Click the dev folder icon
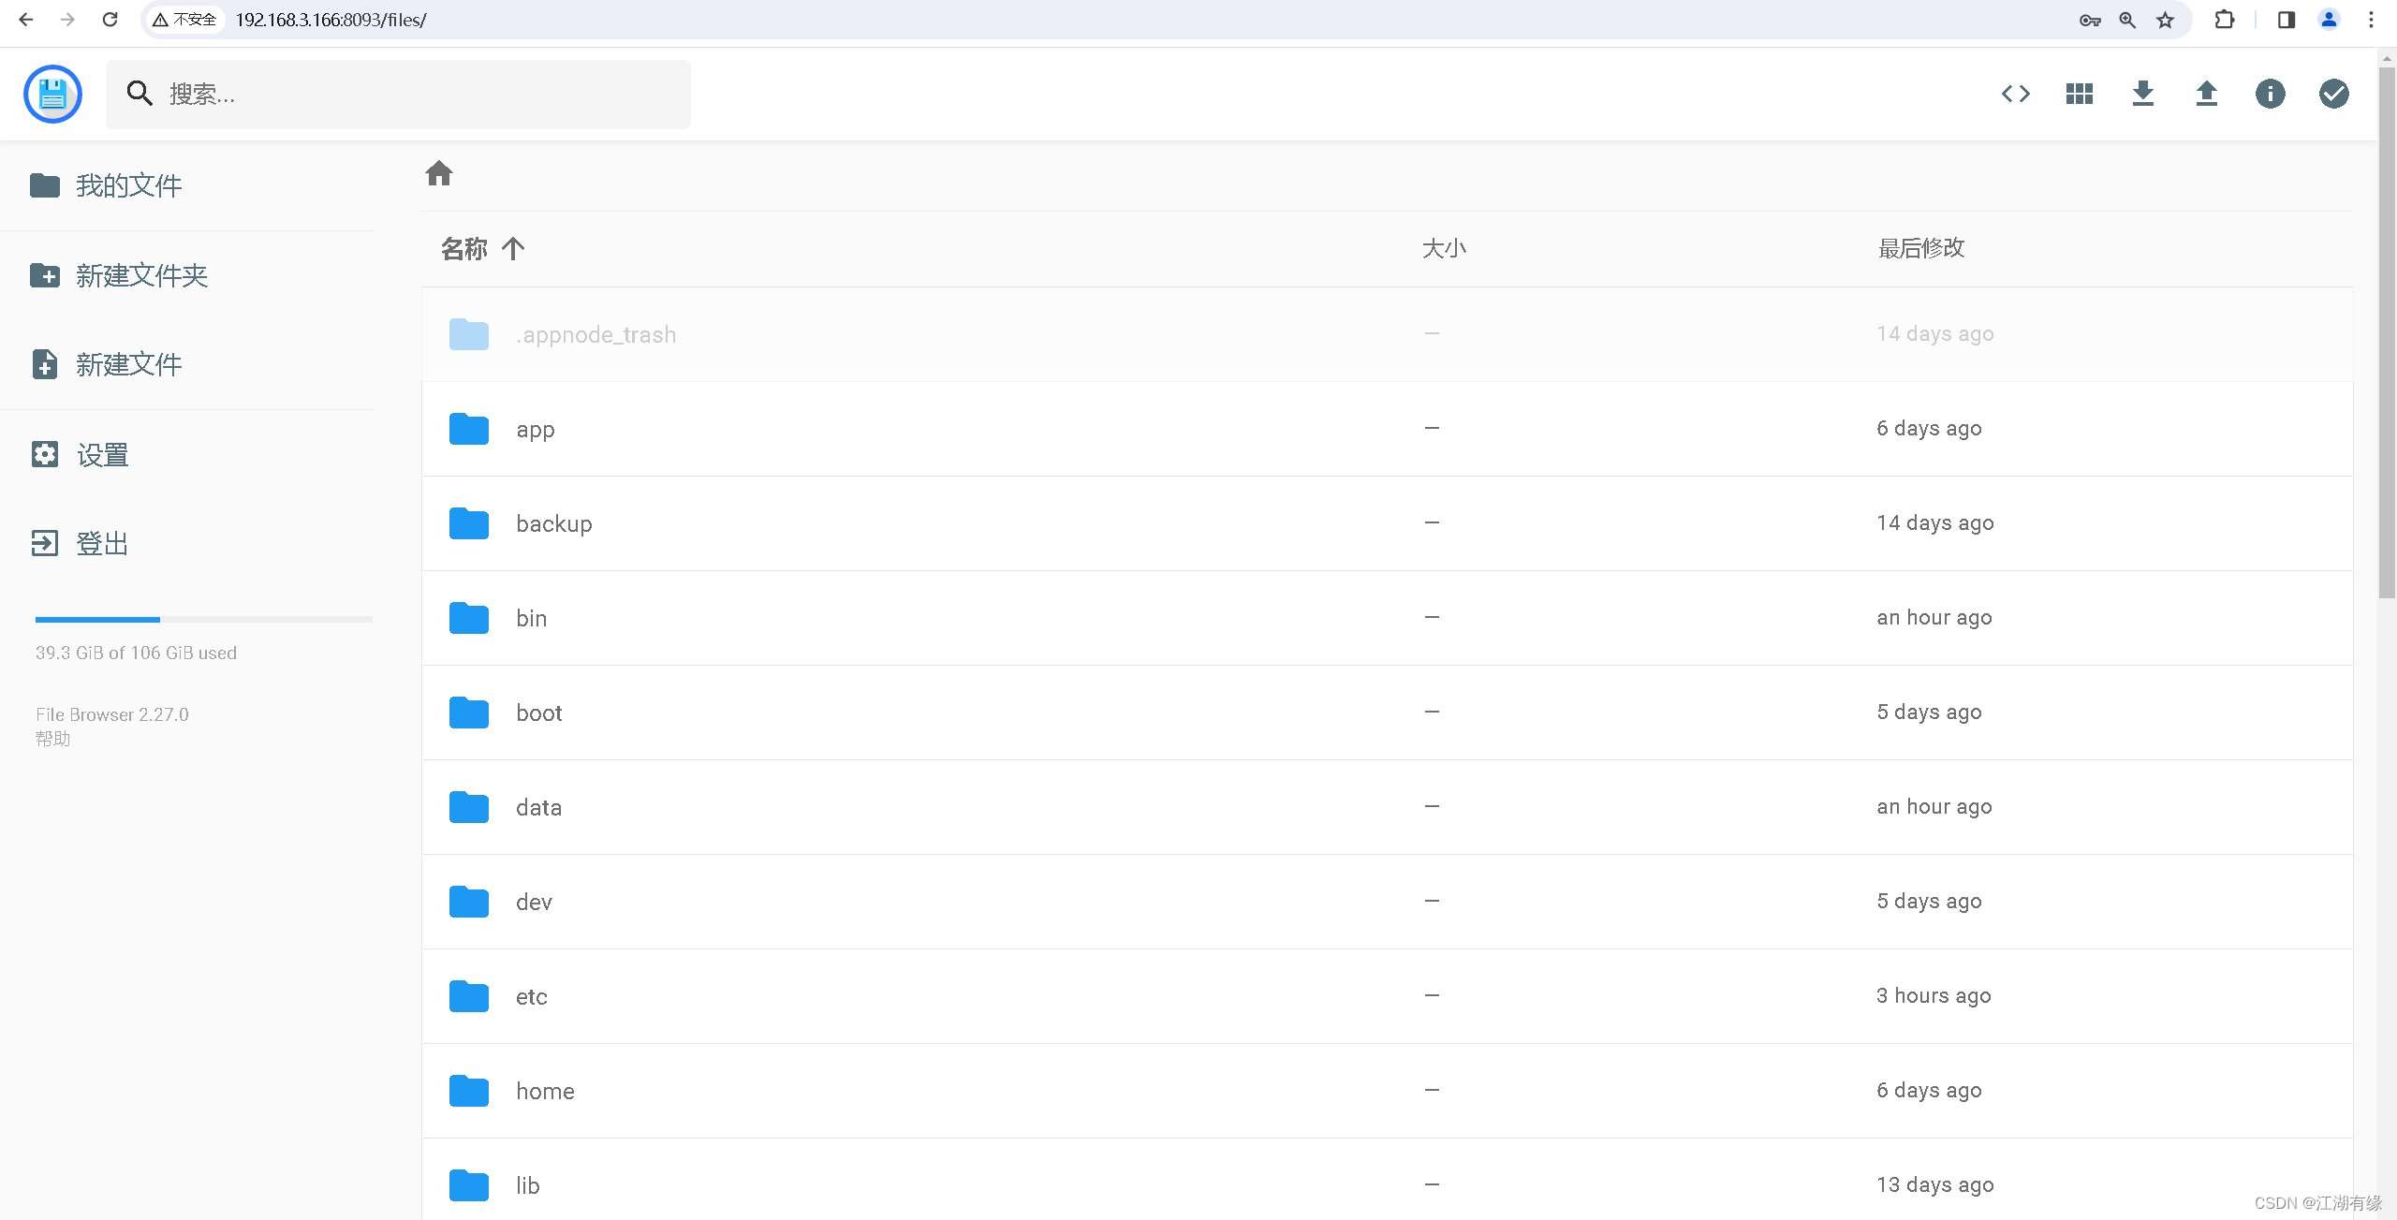The height and width of the screenshot is (1220, 2397). tap(469, 902)
